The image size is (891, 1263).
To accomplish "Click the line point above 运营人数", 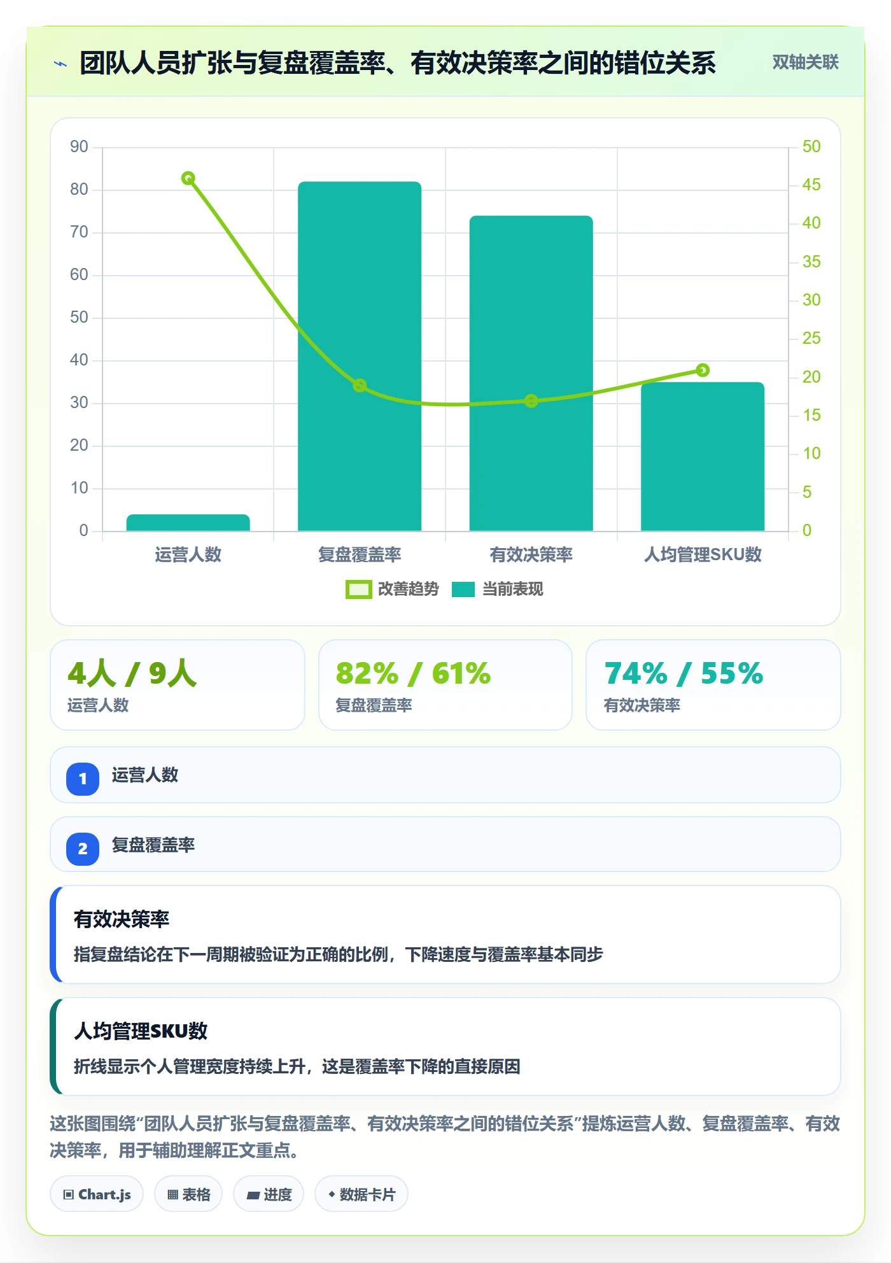I will pos(188,178).
